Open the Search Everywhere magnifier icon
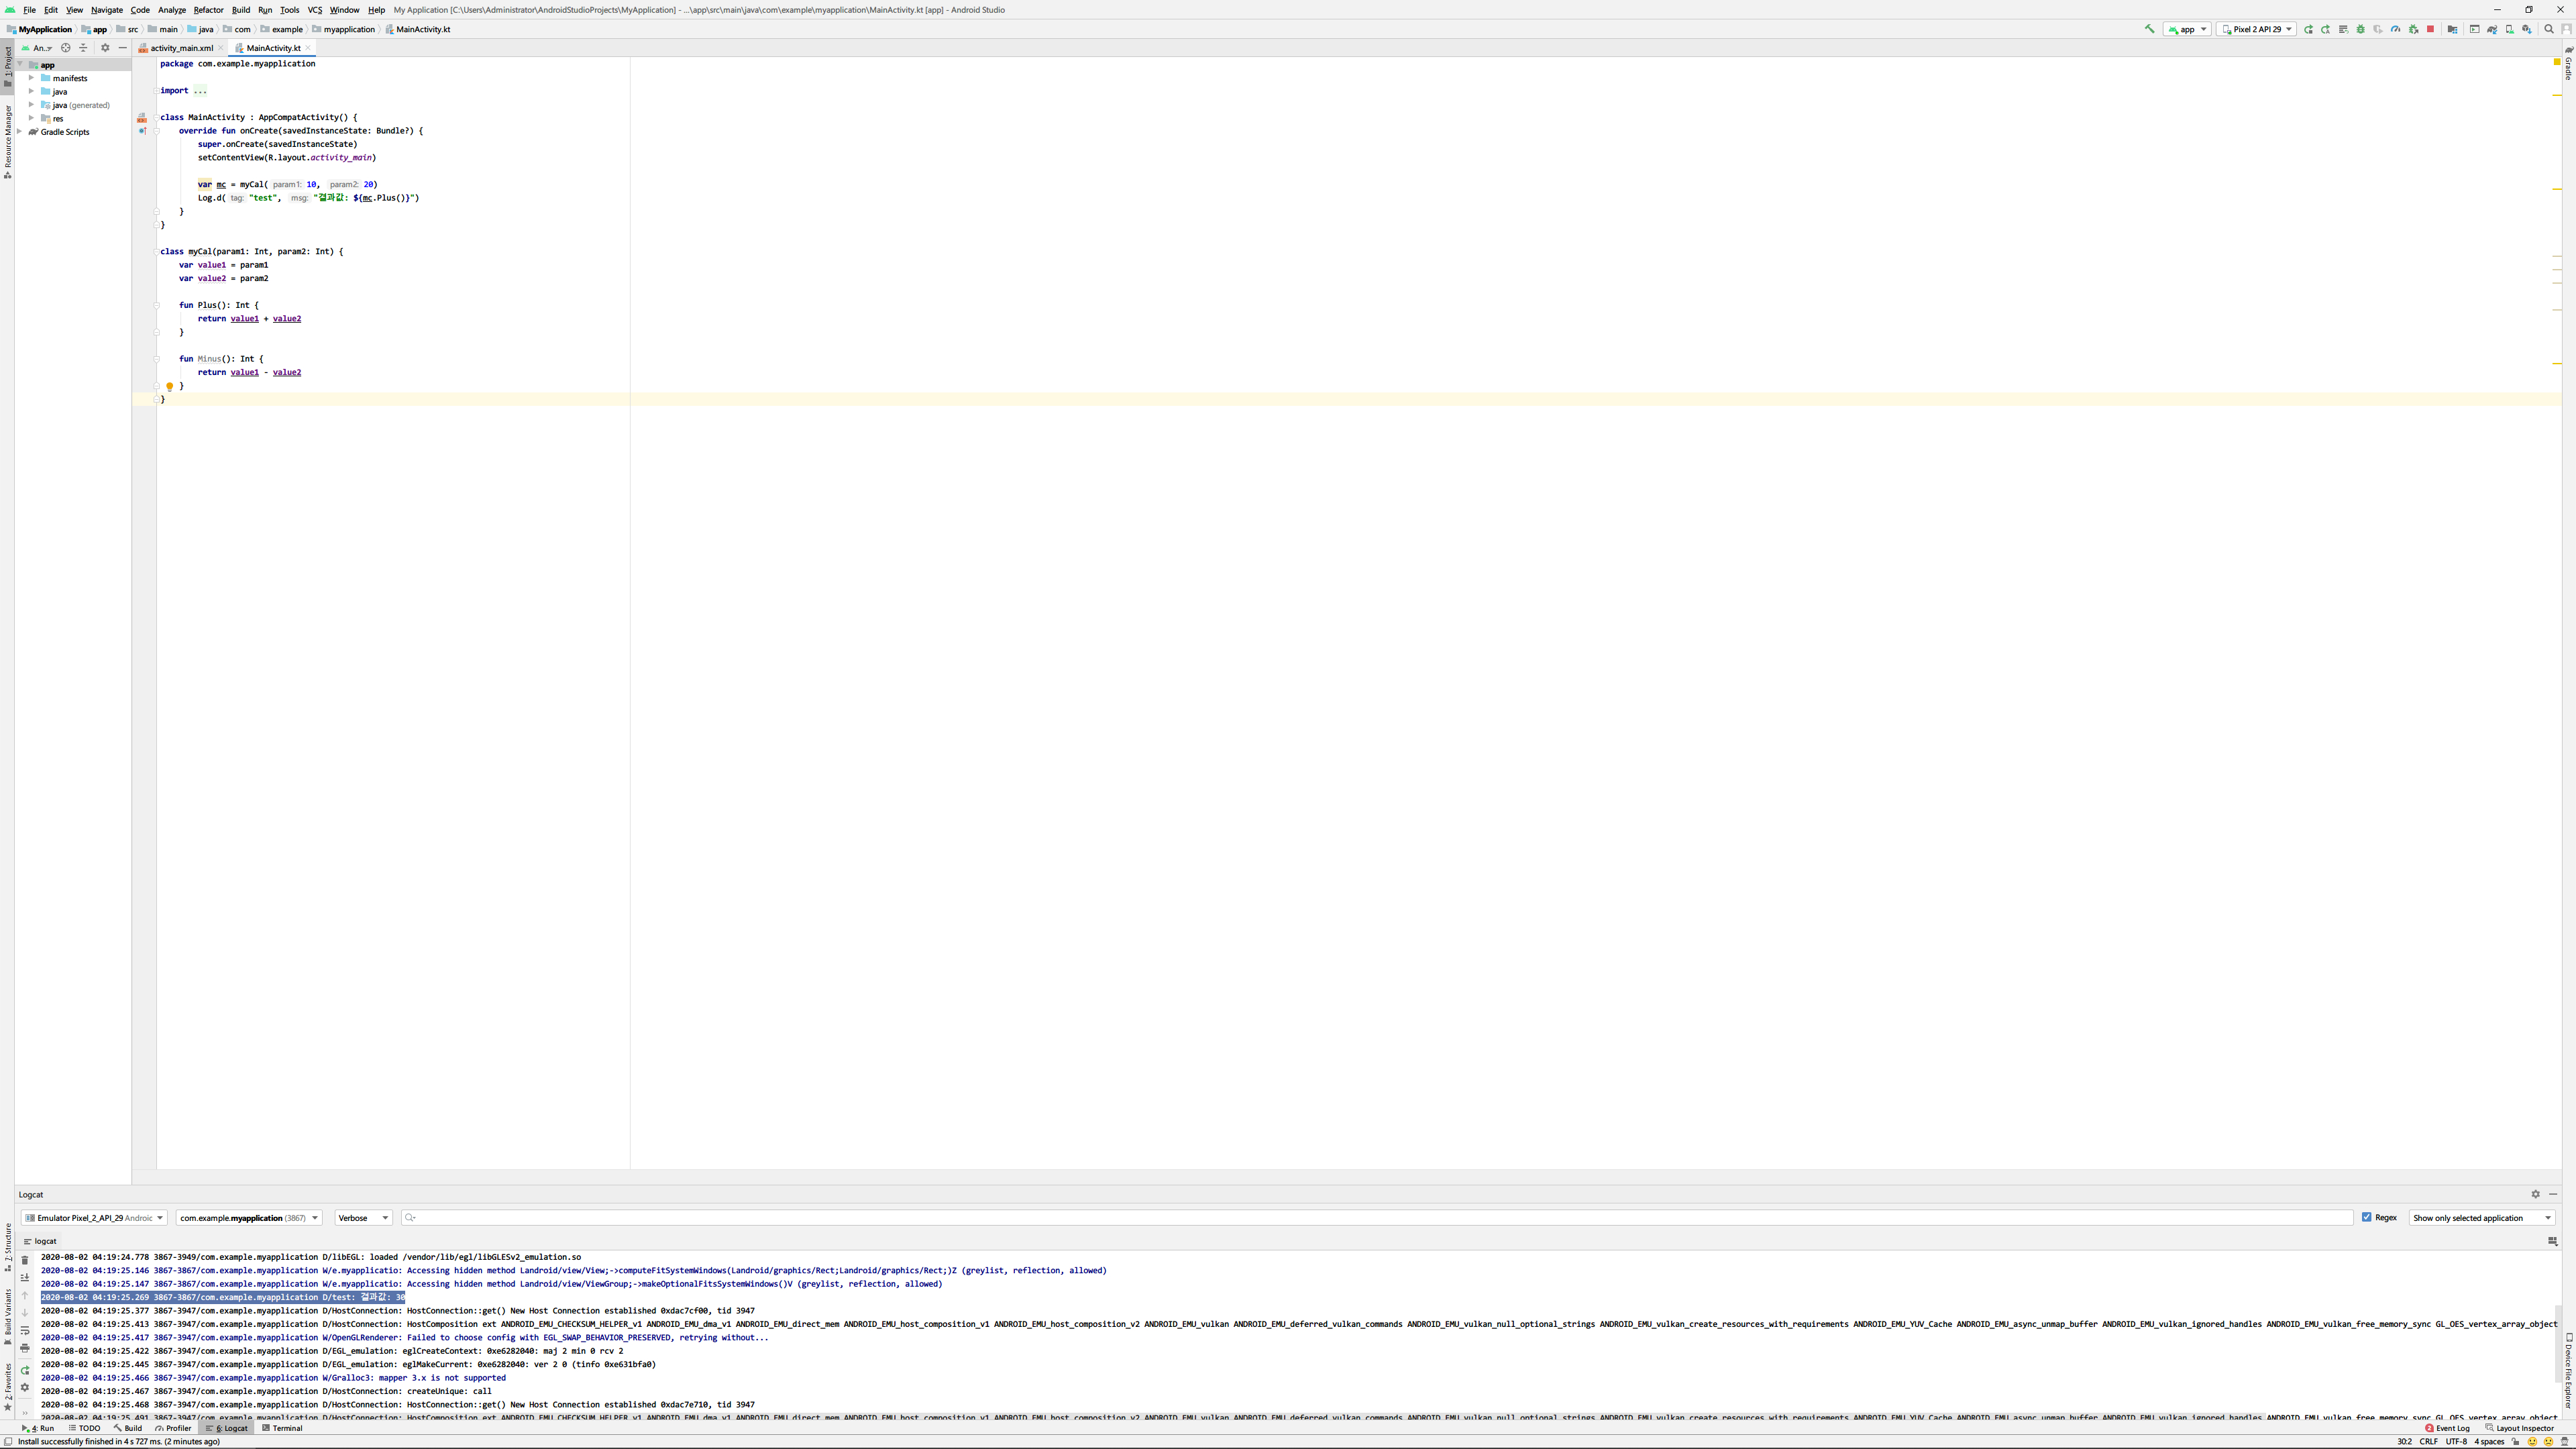Viewport: 2576px width, 1449px height. coord(2548,29)
